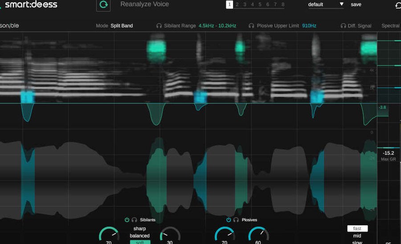Edit the 910Hz plosive upper limit value
This screenshot has height=244, width=401.
309,25
